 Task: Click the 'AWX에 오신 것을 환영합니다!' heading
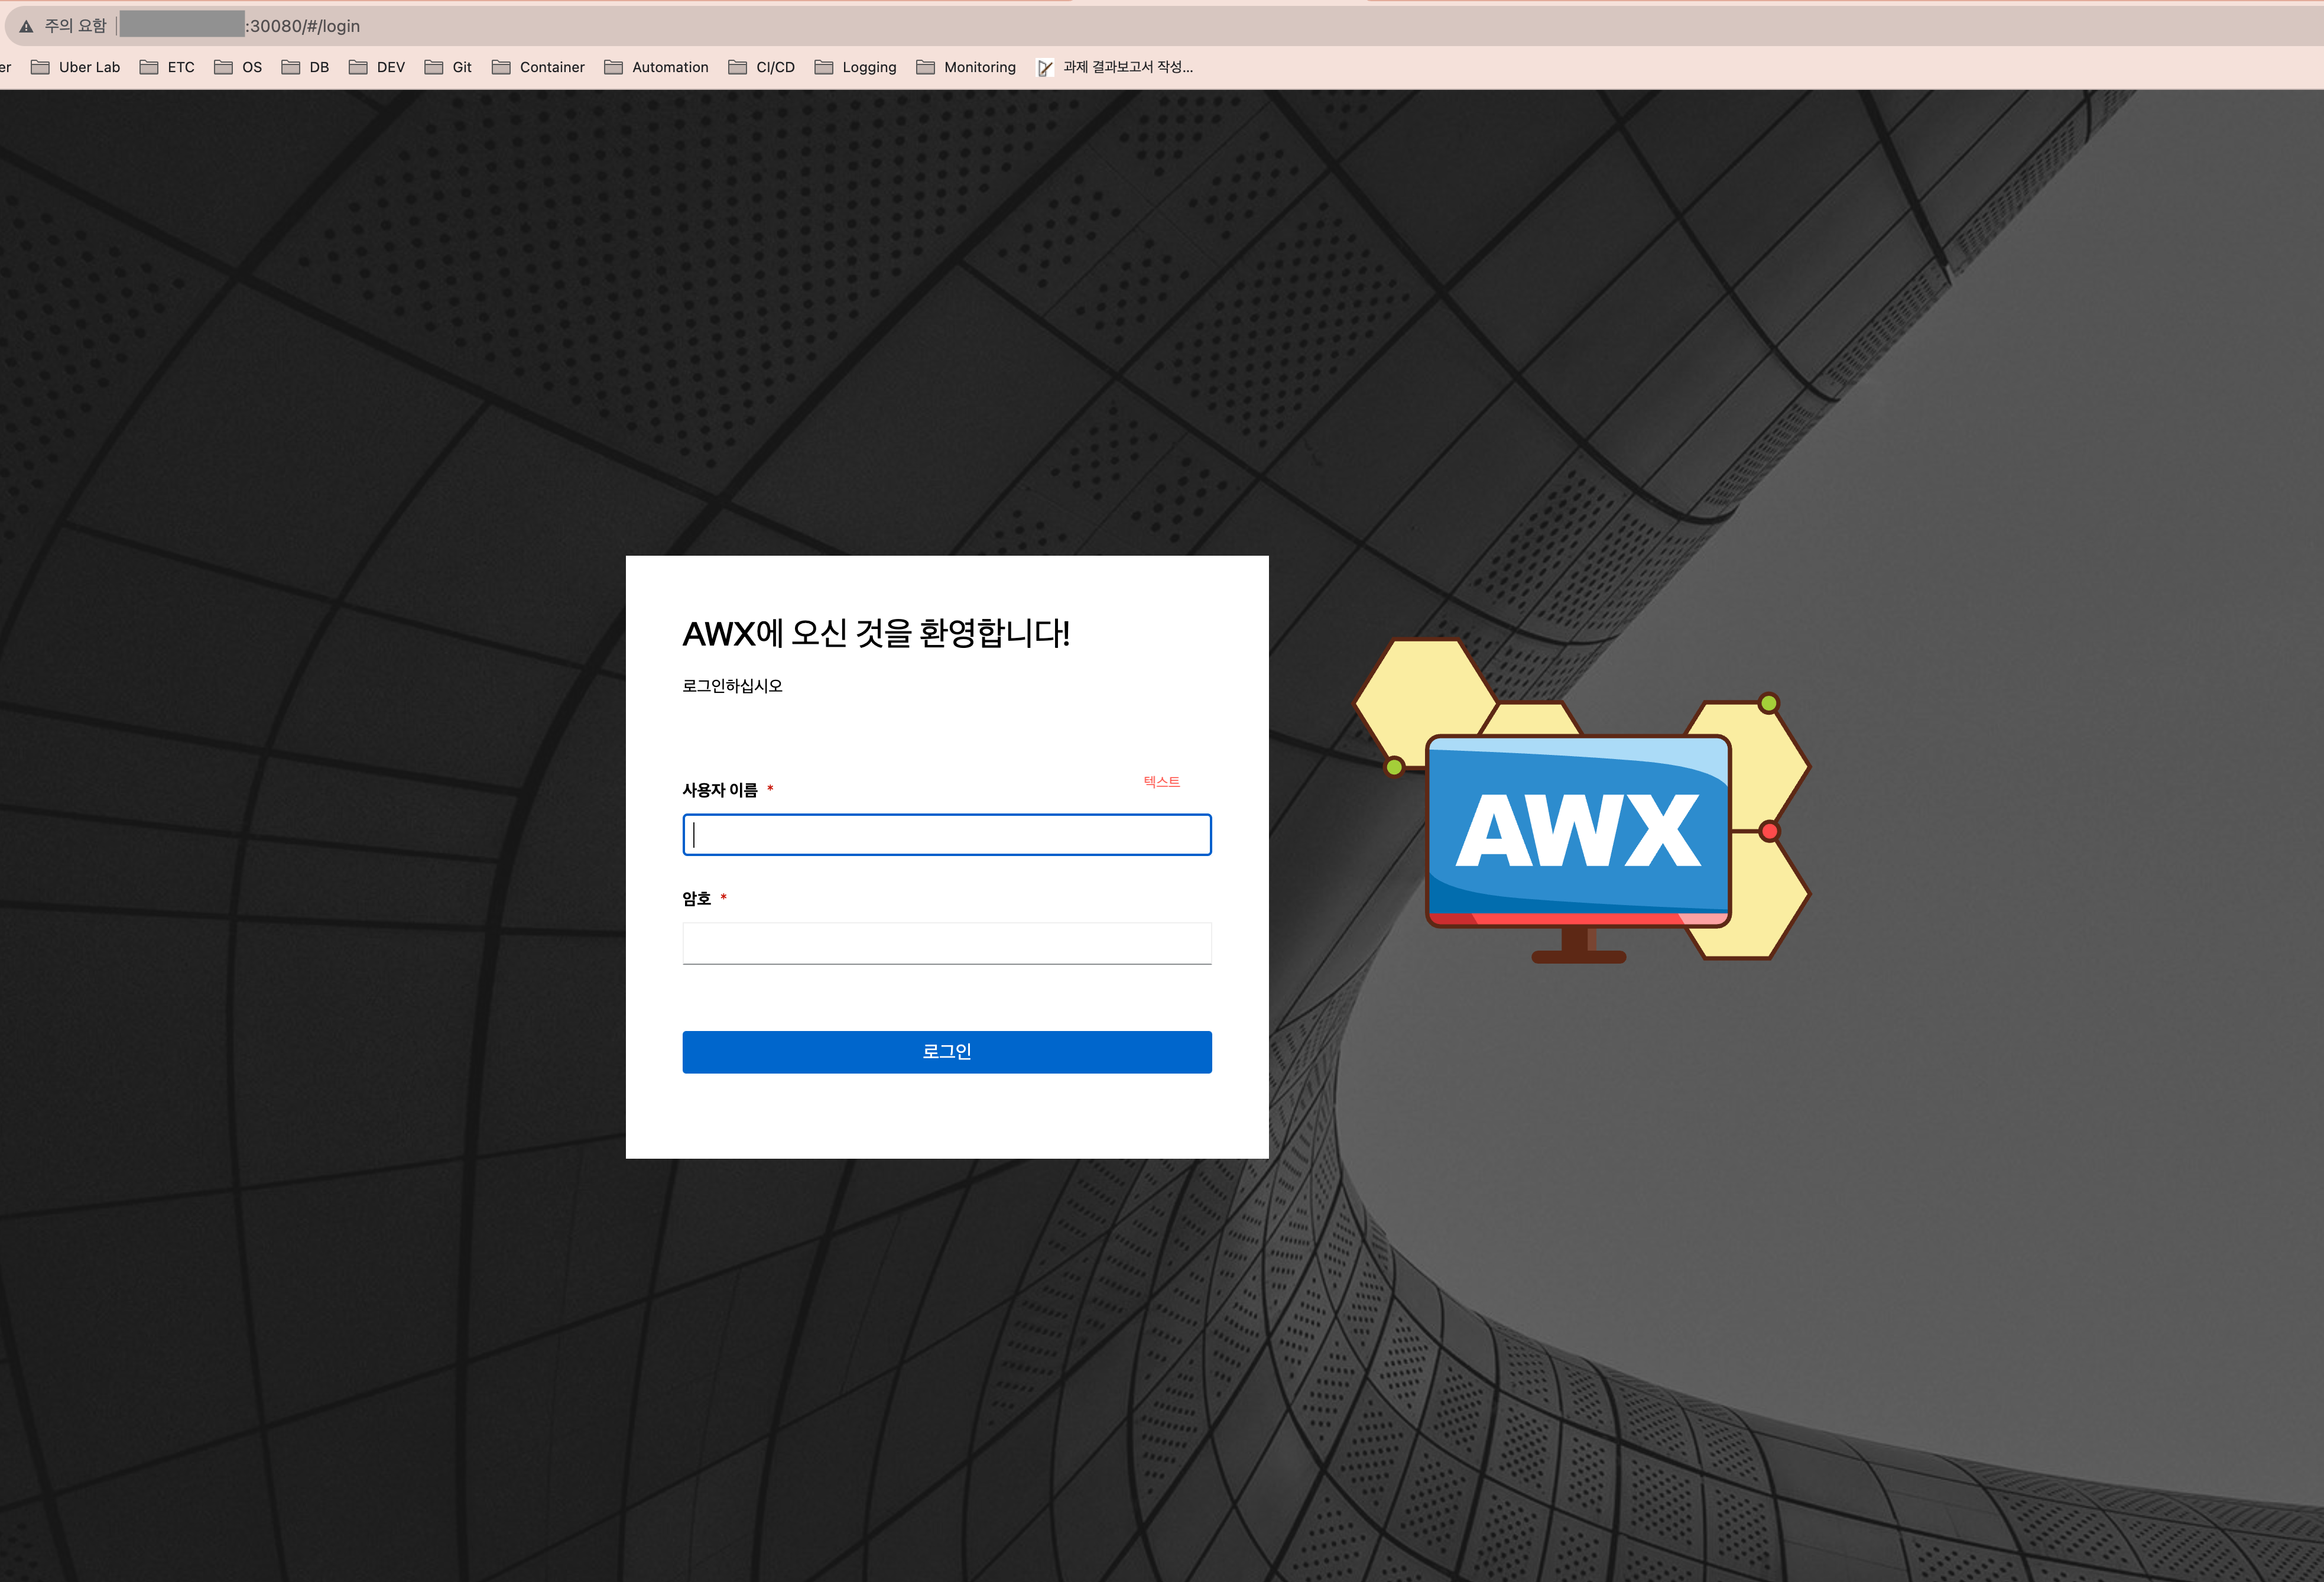pos(876,633)
